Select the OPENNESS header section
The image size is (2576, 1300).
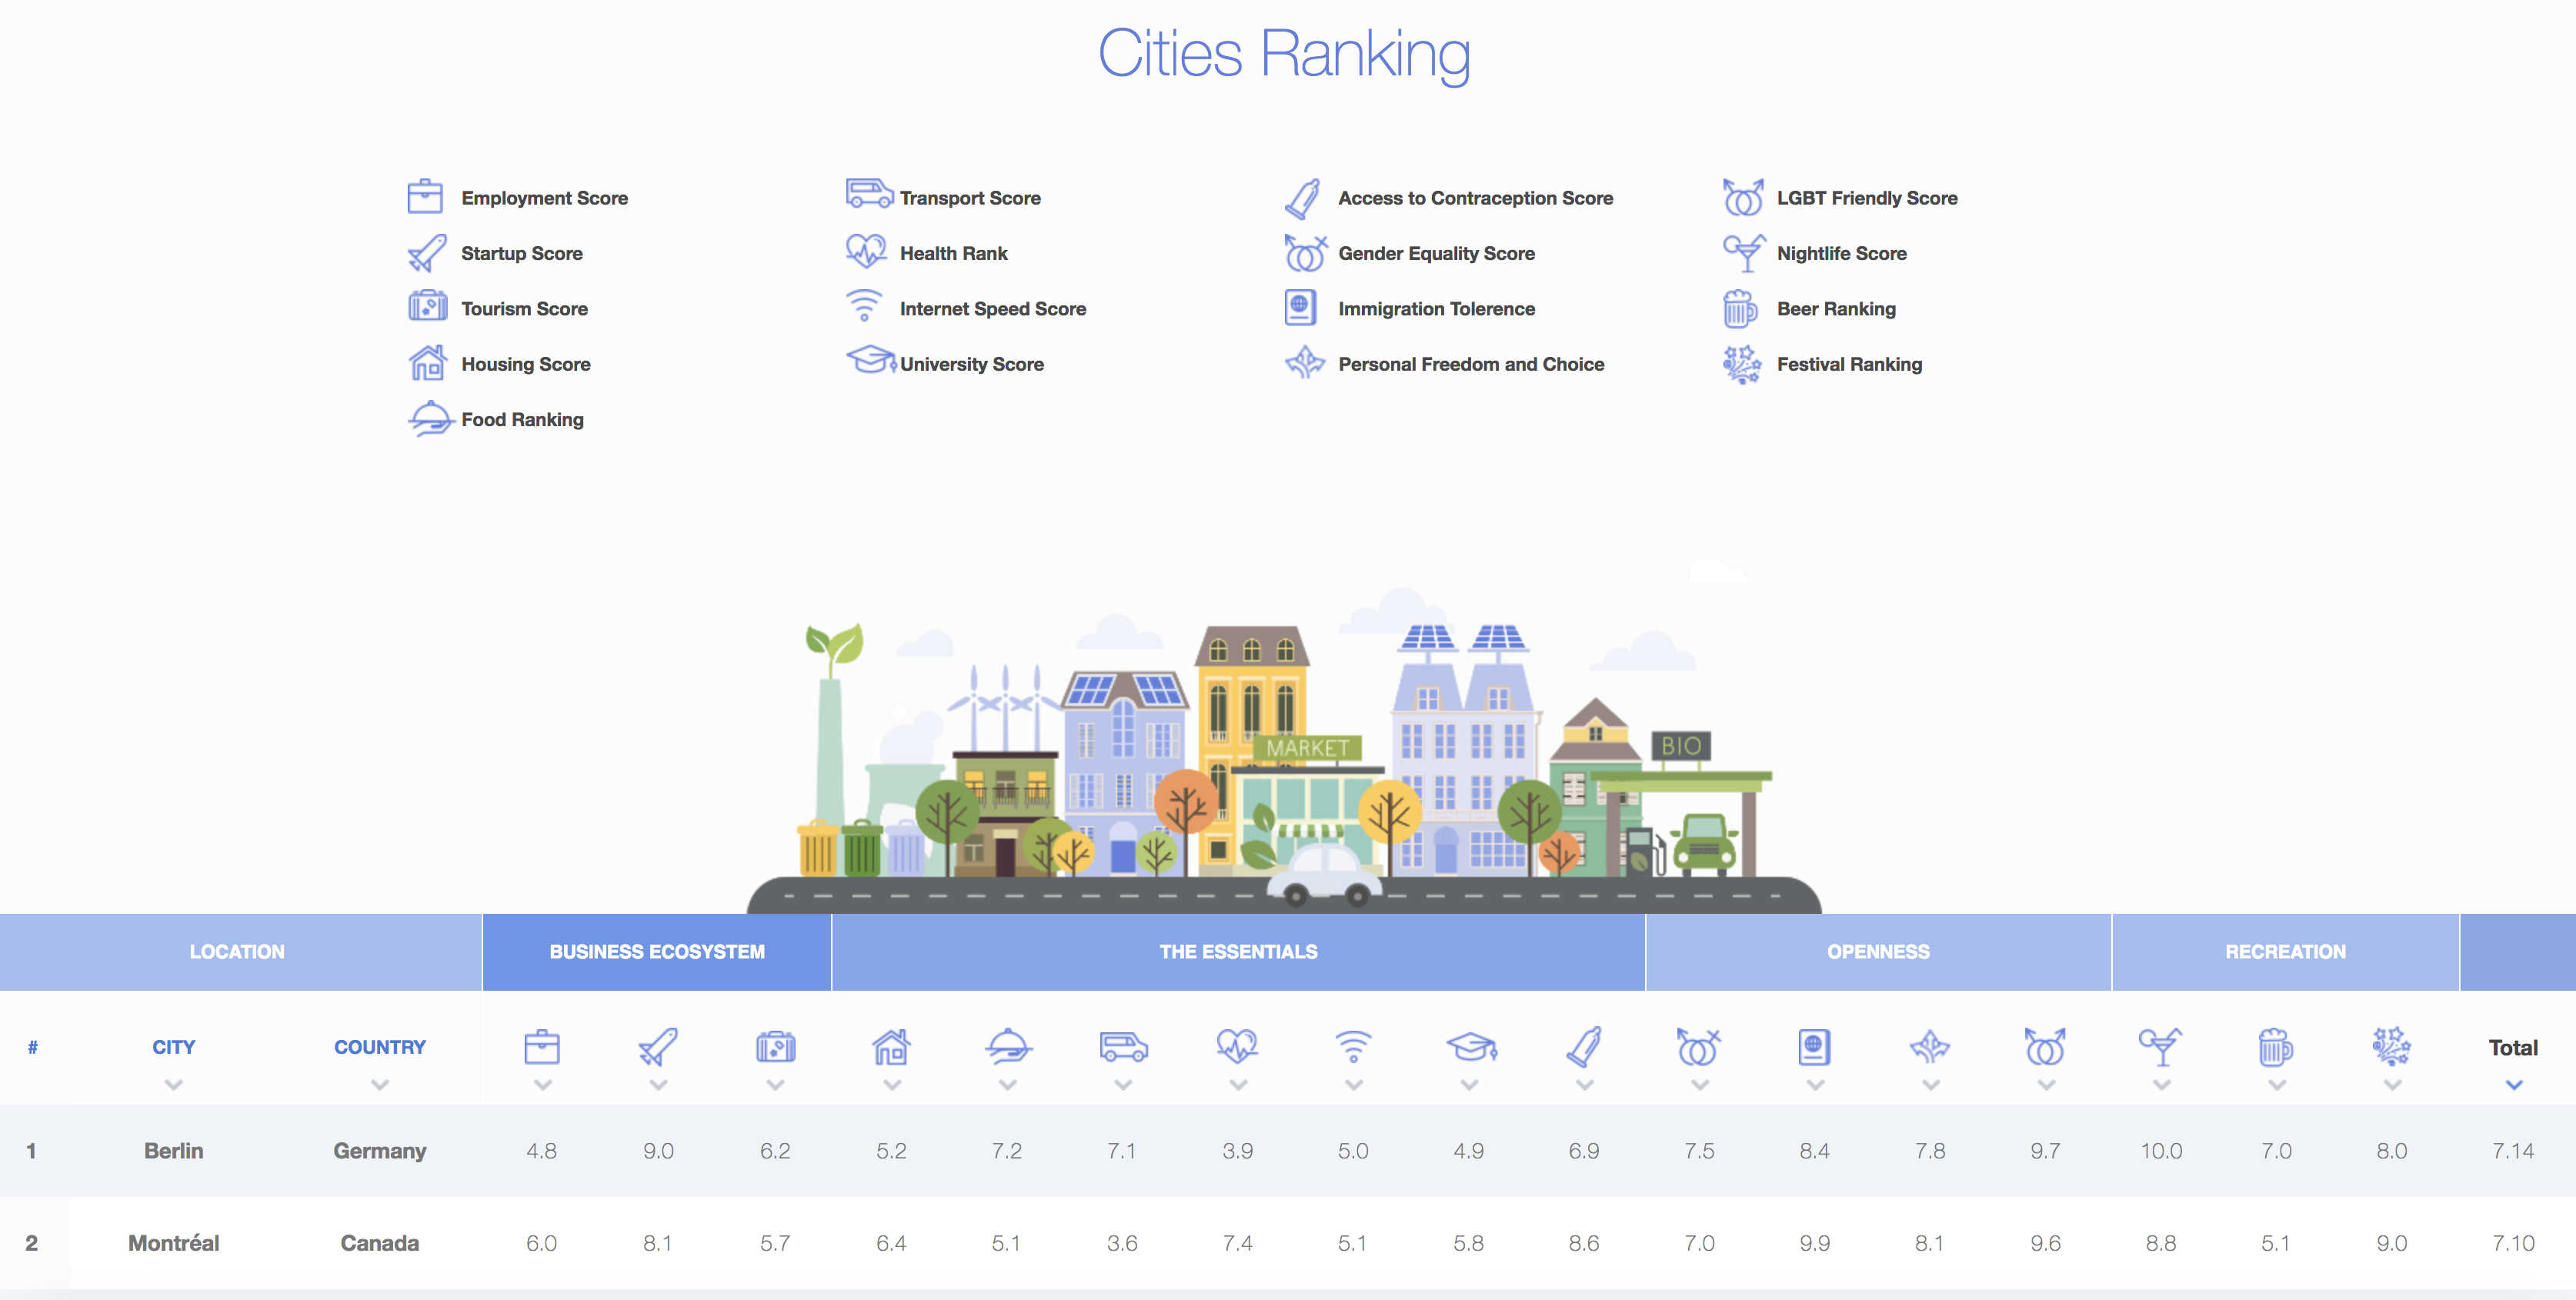(x=1878, y=952)
